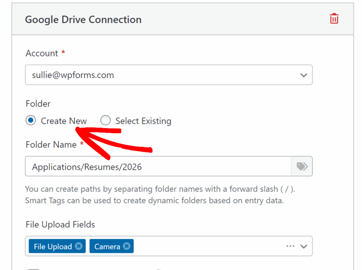The width and height of the screenshot is (362, 270).
Task: Remove the Camera chip
Action: [x=127, y=246]
